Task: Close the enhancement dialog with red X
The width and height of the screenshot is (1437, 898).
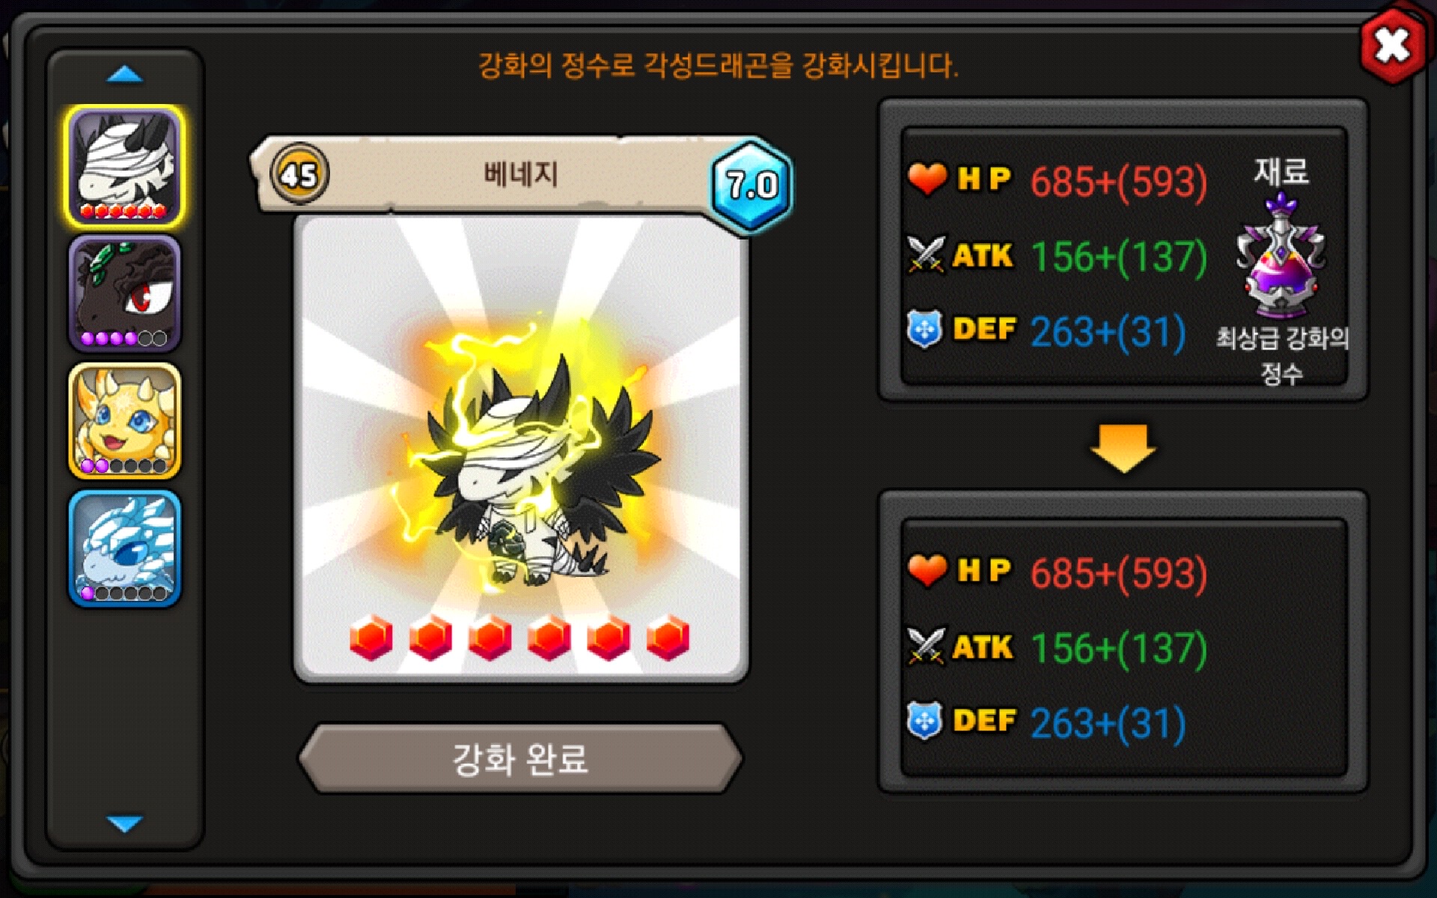Action: 1392,46
